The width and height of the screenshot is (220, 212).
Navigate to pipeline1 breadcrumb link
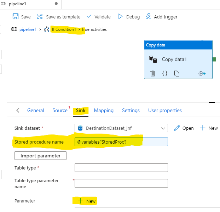28,29
